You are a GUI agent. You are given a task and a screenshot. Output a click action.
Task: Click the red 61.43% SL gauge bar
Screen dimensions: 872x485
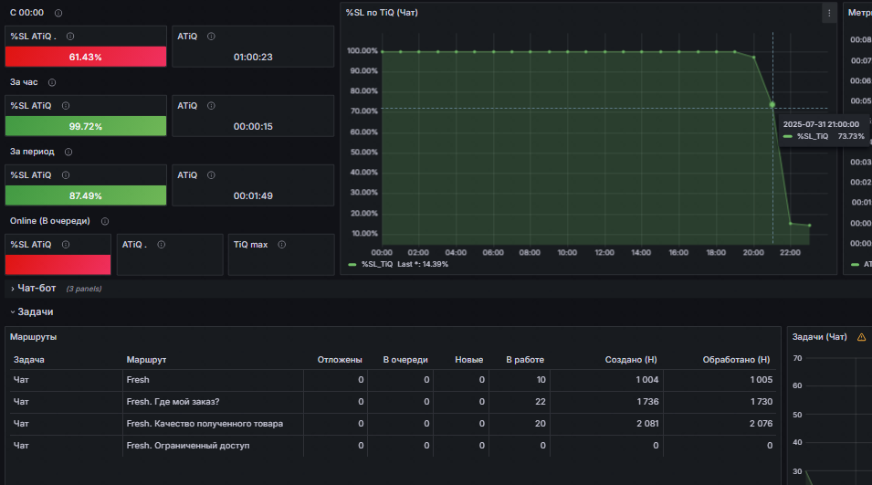pyautogui.click(x=86, y=57)
